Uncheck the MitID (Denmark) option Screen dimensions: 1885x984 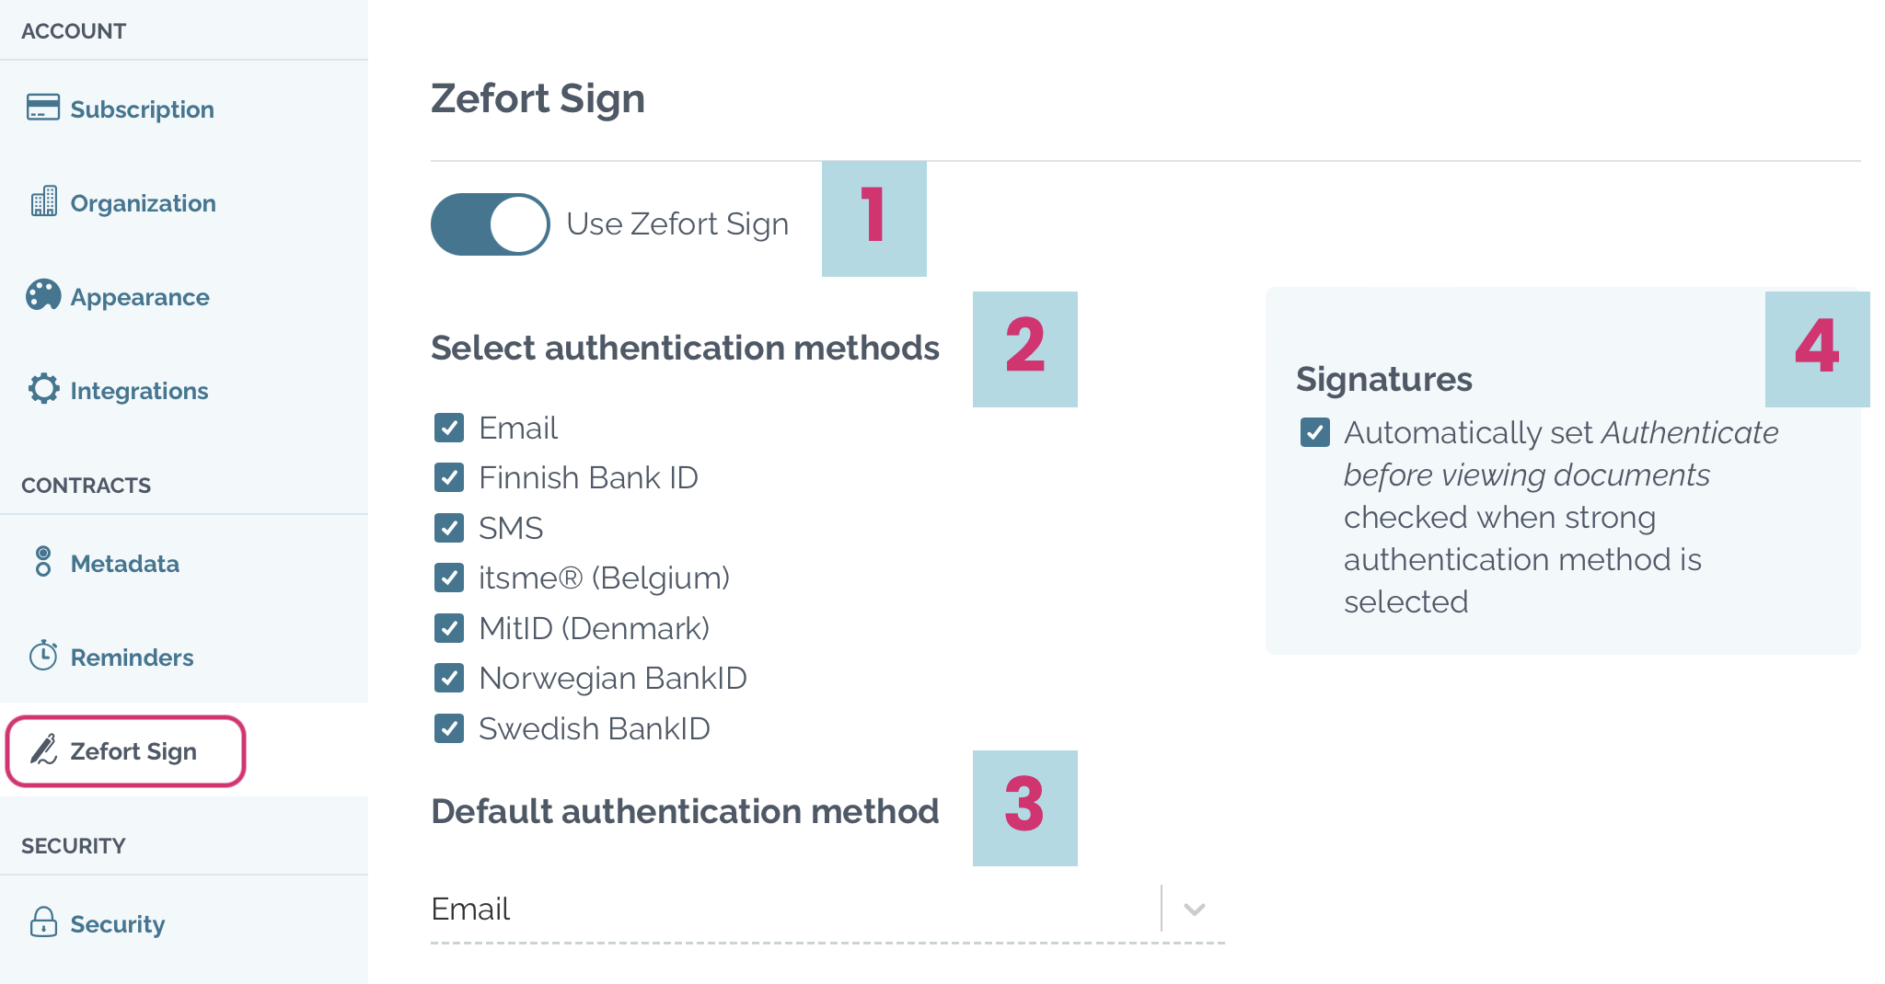[448, 628]
